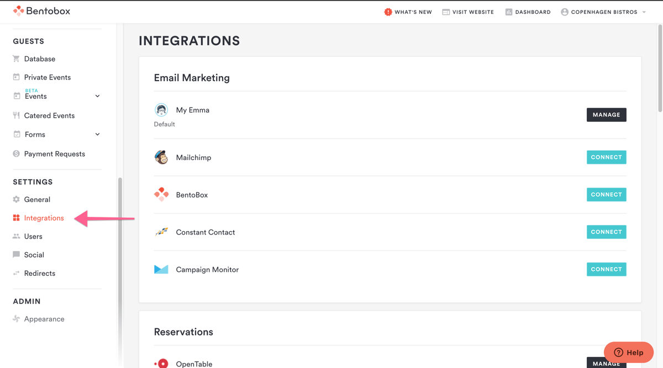Screen dimensions: 663x368
Task: Open the Dashboard link
Action: point(533,12)
